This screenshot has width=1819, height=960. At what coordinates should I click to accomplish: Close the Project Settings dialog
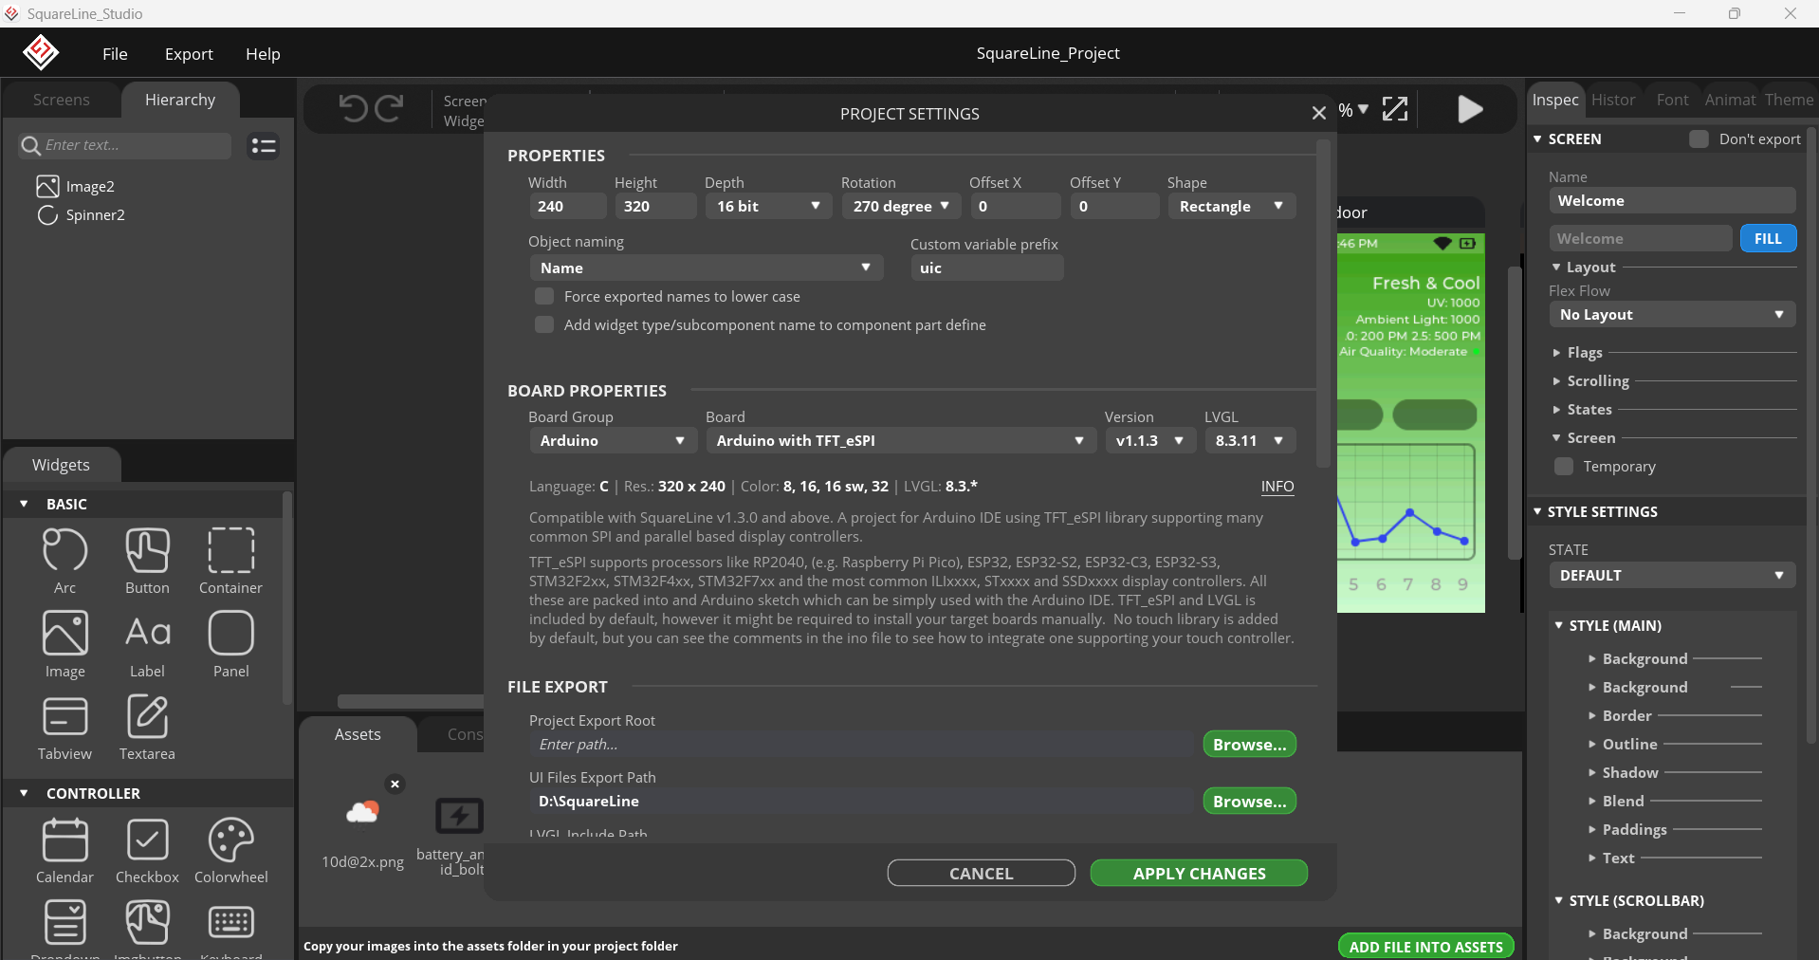click(x=1318, y=113)
